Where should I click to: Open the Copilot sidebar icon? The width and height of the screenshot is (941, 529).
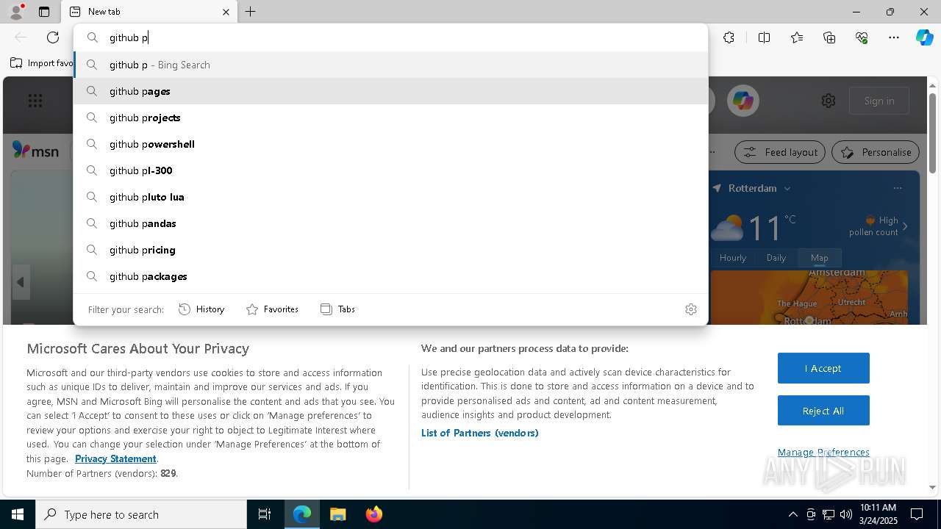click(924, 37)
